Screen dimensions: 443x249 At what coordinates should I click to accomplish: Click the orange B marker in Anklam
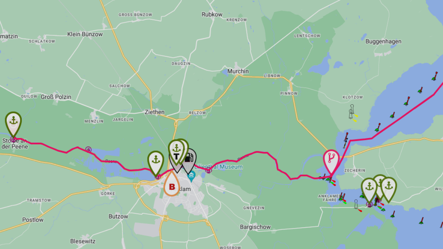pyautogui.click(x=172, y=185)
